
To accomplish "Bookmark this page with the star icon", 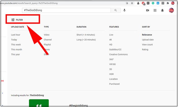I will [x=132, y=3].
